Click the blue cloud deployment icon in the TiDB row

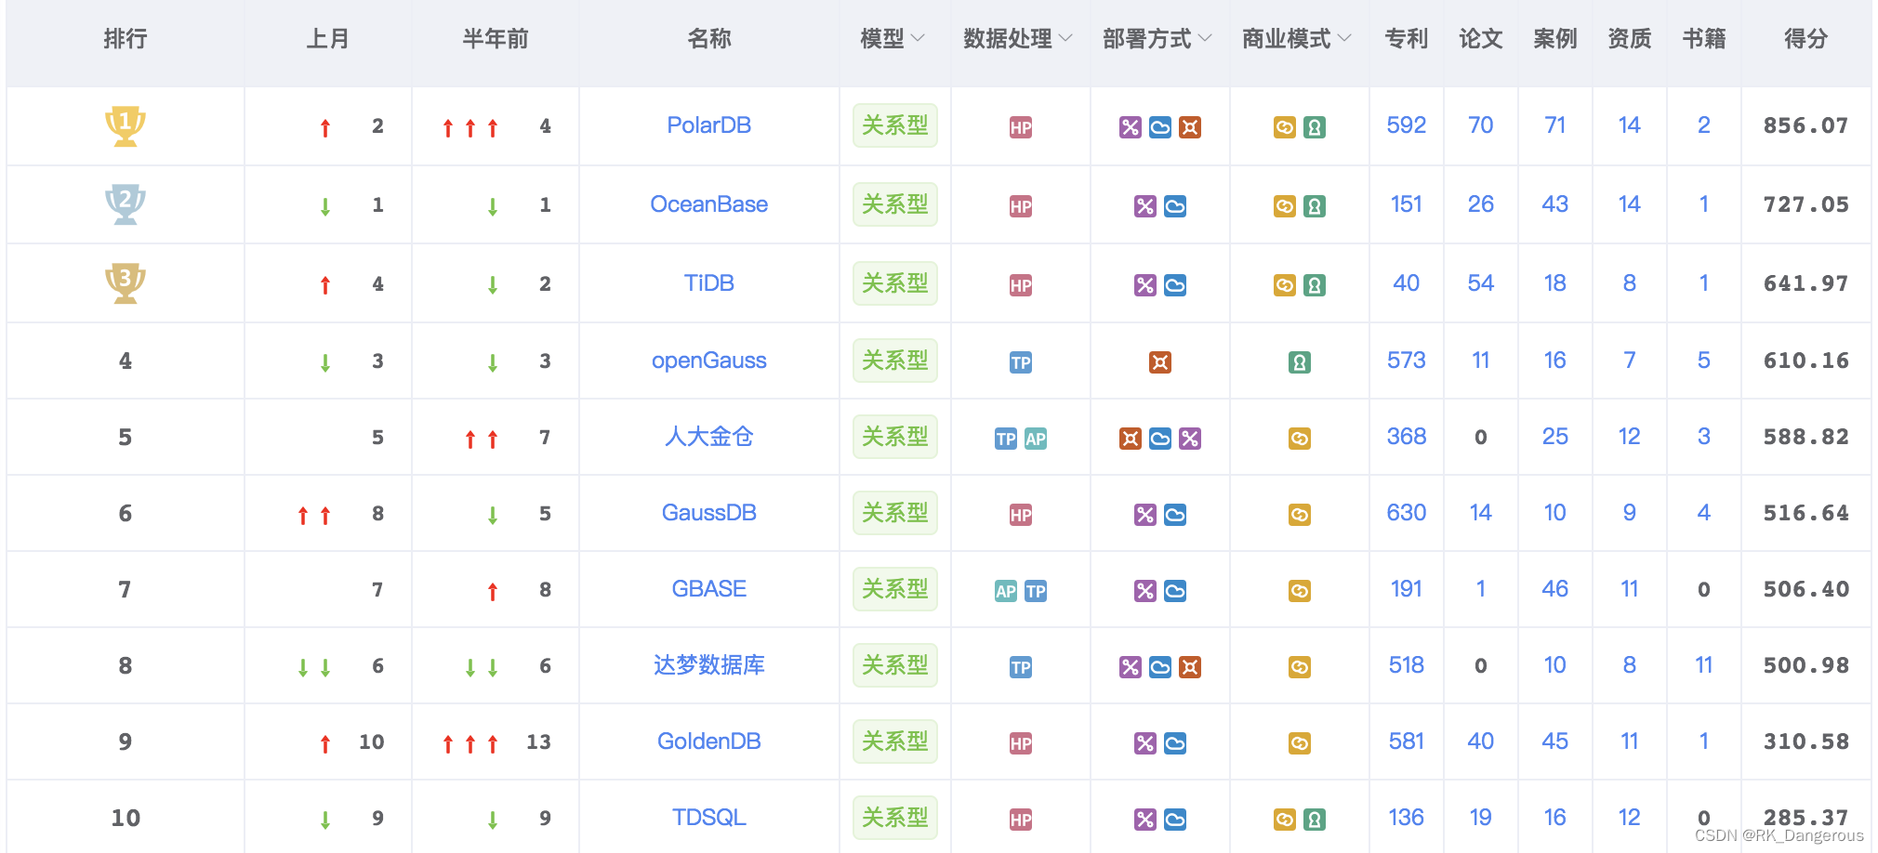(1175, 285)
